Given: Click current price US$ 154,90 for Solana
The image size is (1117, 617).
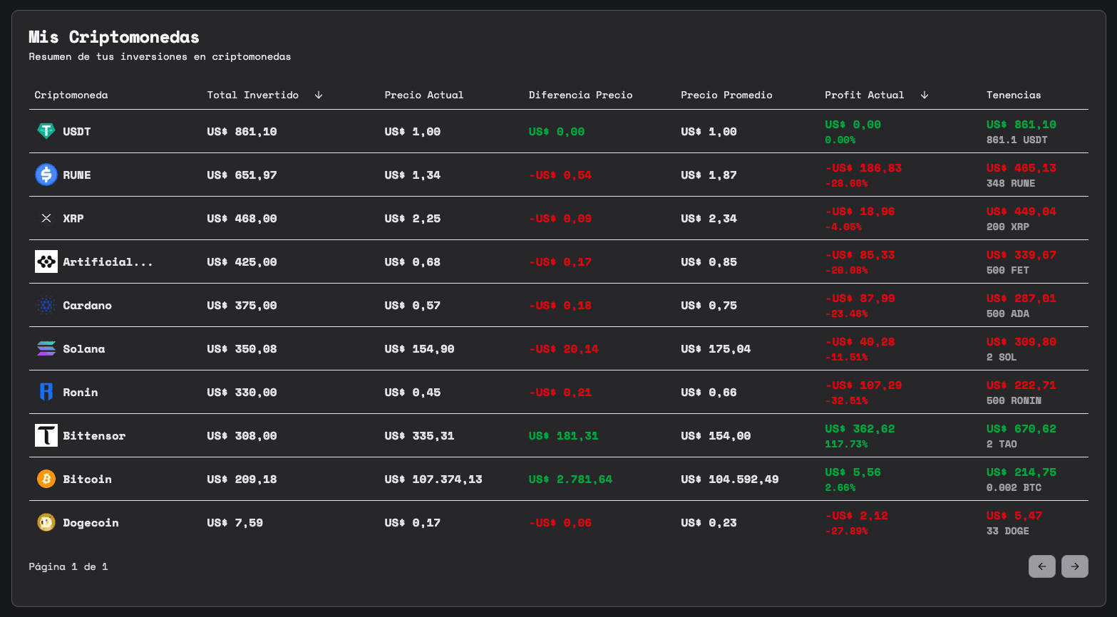Looking at the screenshot, I should tap(419, 348).
